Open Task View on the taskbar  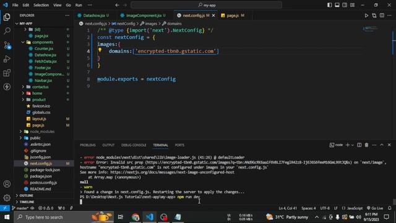pyautogui.click(x=121, y=217)
